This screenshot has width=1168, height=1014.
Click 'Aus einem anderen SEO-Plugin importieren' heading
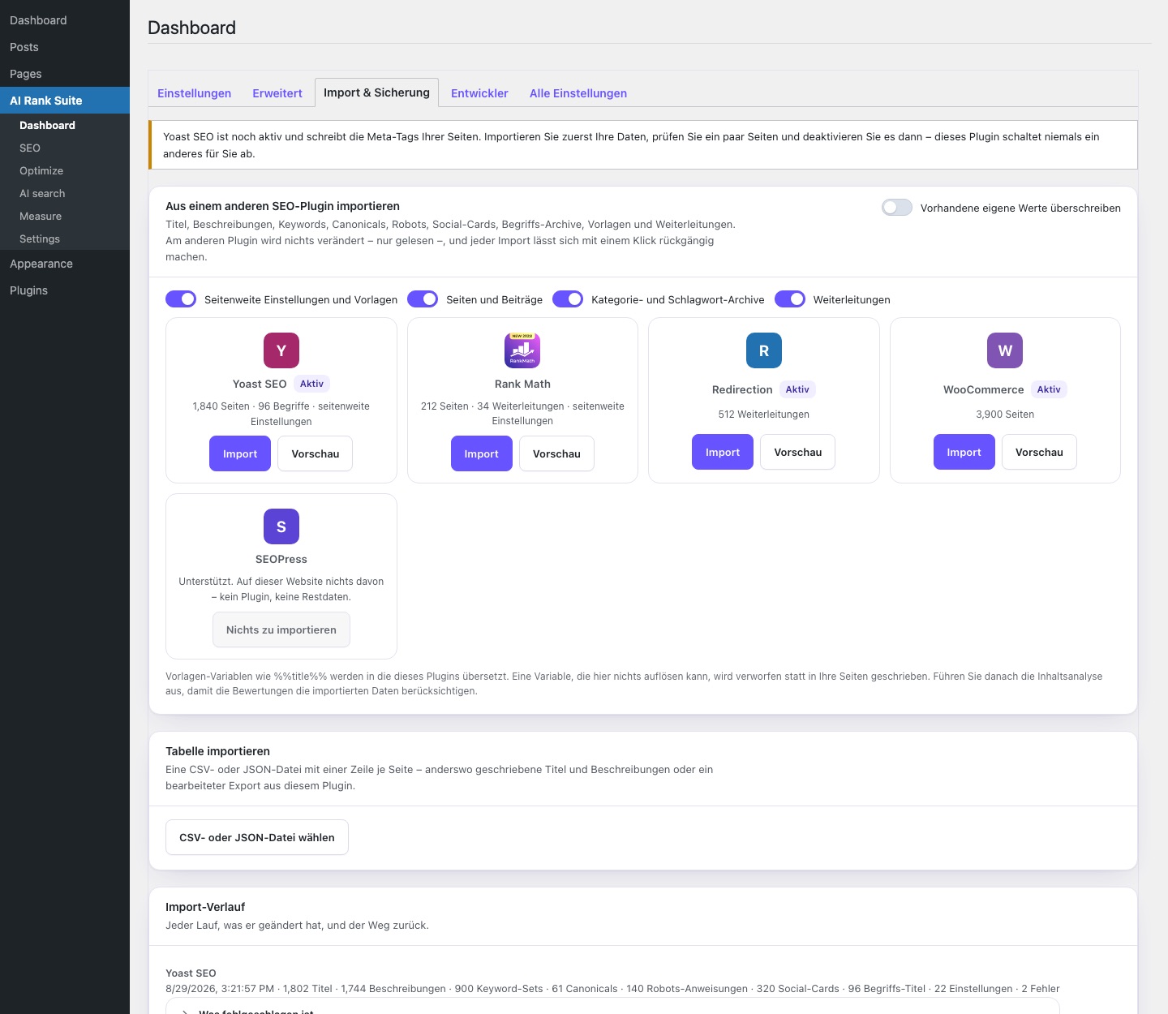(282, 206)
